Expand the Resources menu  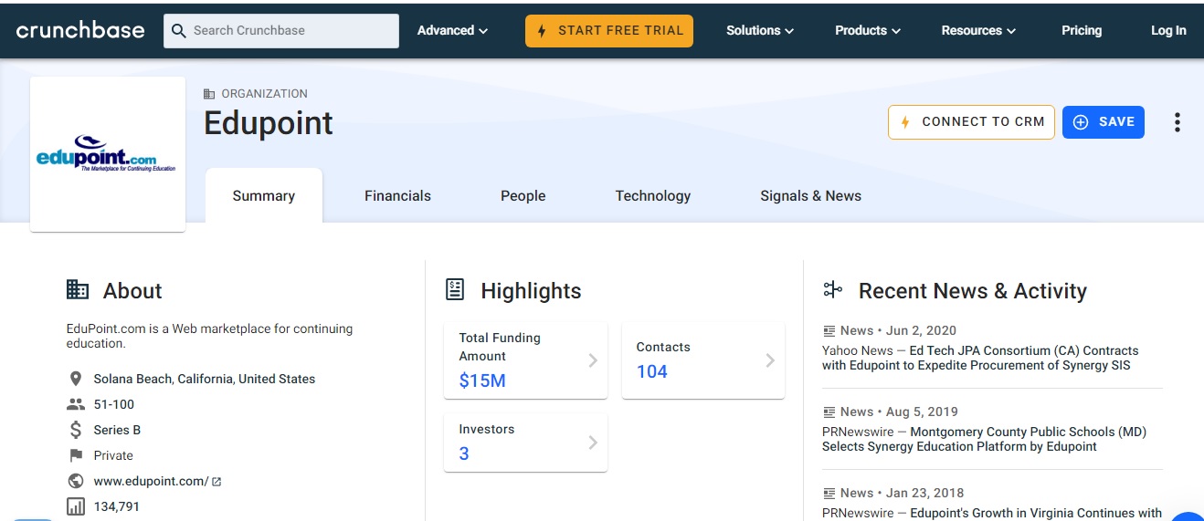pyautogui.click(x=978, y=30)
